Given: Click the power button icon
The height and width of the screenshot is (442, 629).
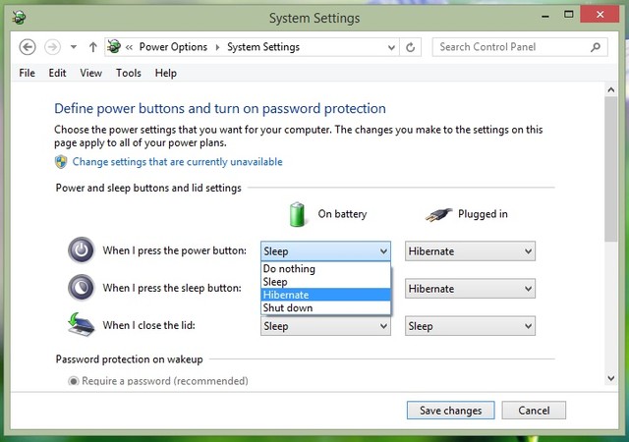Looking at the screenshot, I should (81, 250).
